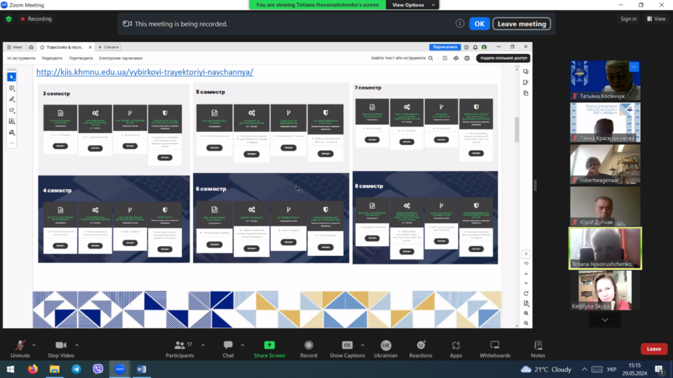Open the Chat panel icon
The width and height of the screenshot is (673, 378).
(x=228, y=346)
